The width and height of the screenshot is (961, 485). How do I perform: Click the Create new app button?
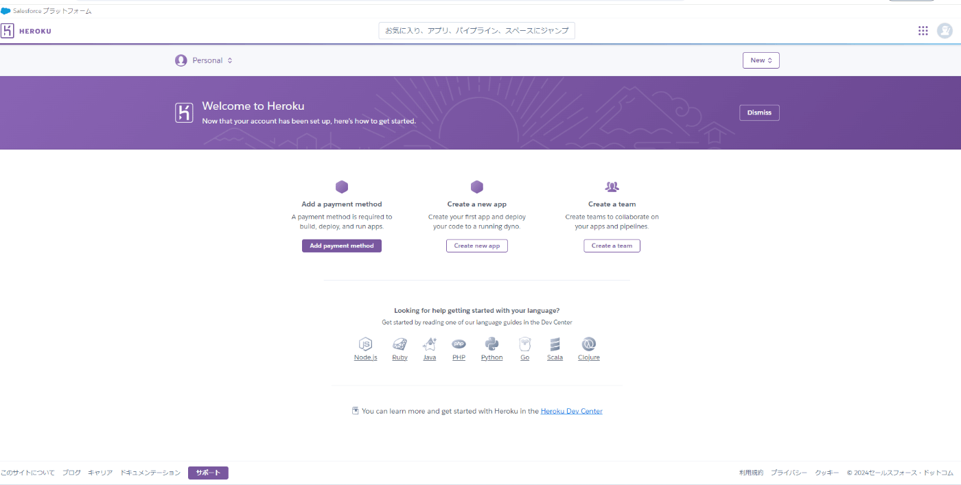pyautogui.click(x=477, y=246)
